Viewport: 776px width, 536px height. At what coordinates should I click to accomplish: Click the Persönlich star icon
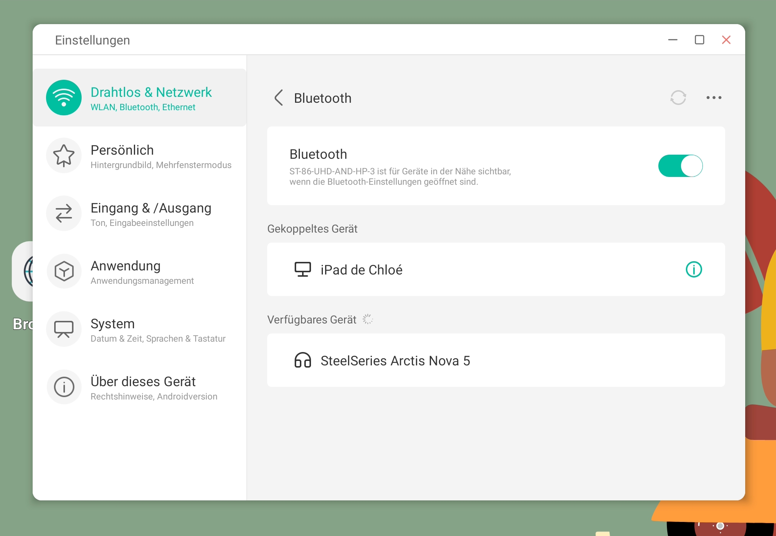click(64, 155)
